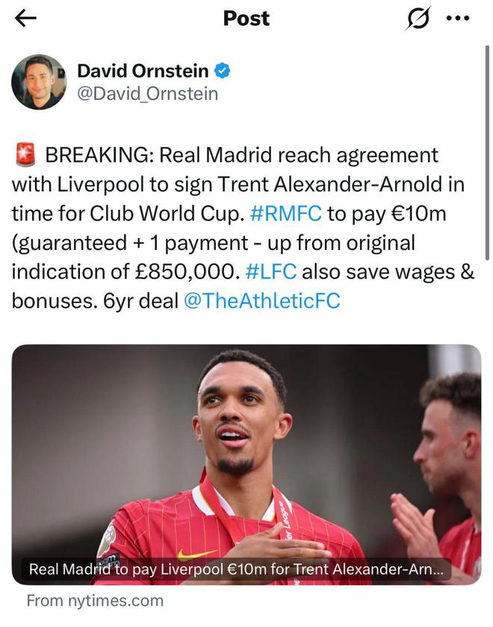Open the From nytimes.com source link
The height and width of the screenshot is (627, 493).
[x=96, y=601]
